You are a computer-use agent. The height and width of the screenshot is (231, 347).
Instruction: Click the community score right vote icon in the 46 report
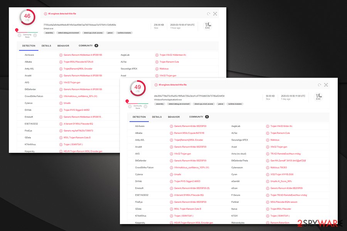[x=35, y=35]
